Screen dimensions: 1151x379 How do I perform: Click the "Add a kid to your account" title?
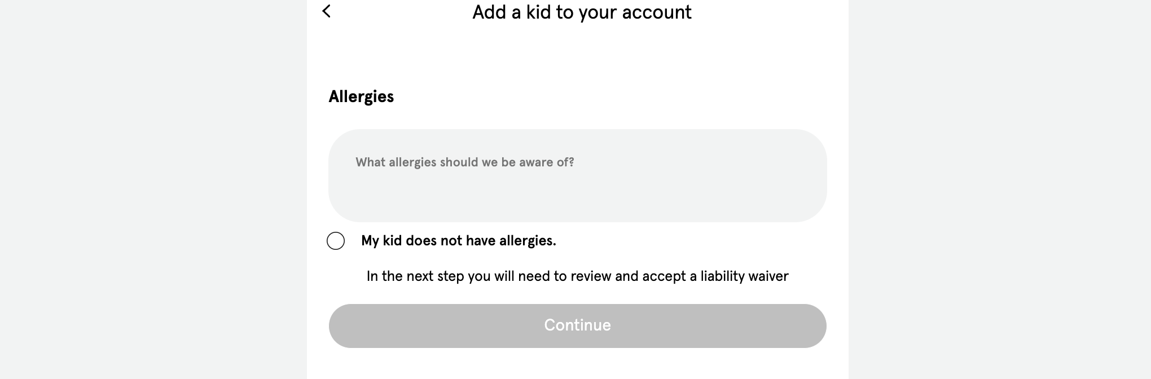581,12
